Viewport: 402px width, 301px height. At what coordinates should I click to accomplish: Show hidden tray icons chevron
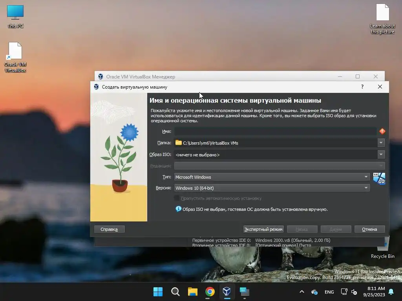[302, 292]
